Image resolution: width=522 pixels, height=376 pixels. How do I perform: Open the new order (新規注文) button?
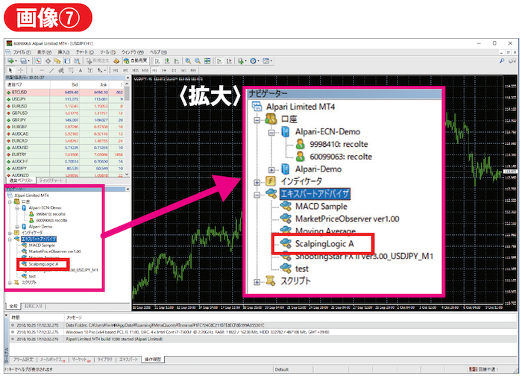(97, 61)
